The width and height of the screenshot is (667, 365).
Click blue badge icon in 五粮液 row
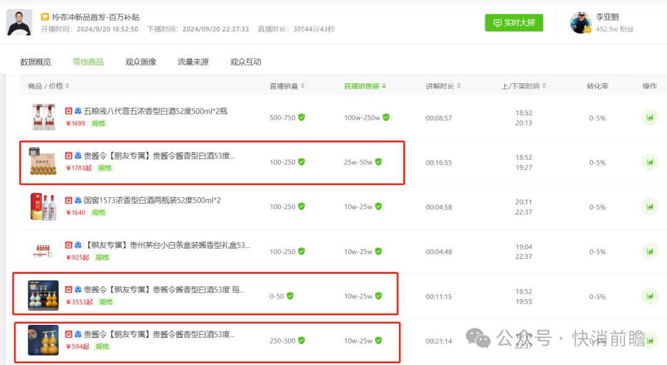(78, 111)
